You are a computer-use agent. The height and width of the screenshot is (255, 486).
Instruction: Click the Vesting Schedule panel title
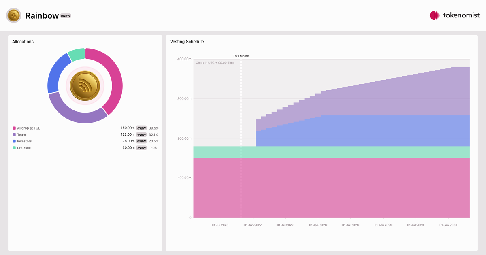[187, 42]
